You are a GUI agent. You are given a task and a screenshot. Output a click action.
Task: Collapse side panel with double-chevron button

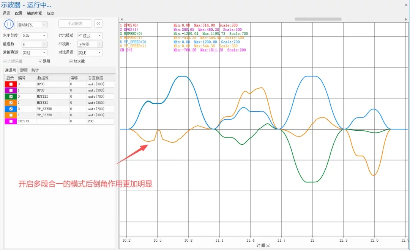[x=98, y=23]
